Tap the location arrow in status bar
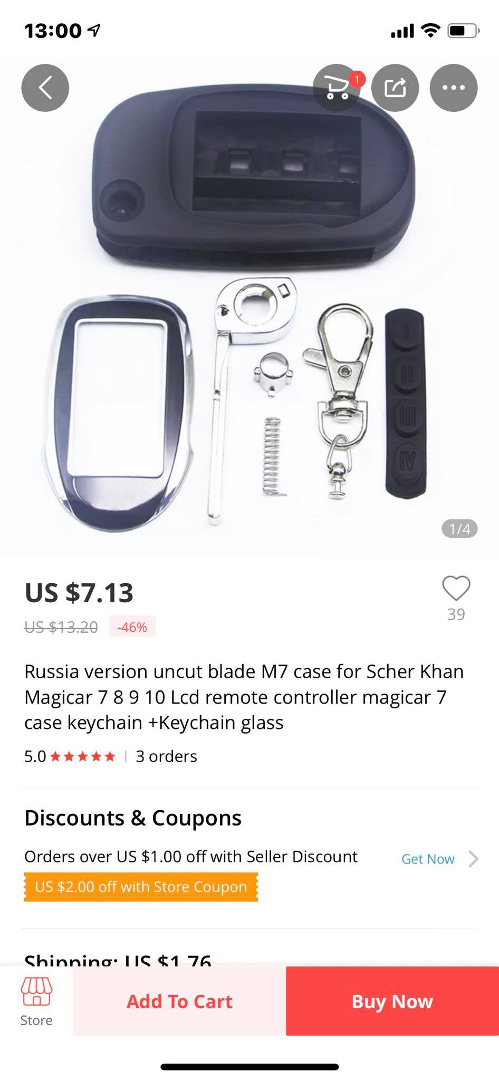The image size is (499, 1081). coord(94,31)
